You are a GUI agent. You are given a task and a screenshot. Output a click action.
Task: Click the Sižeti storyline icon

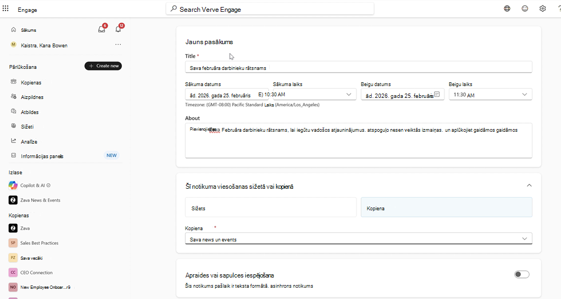(x=13, y=126)
